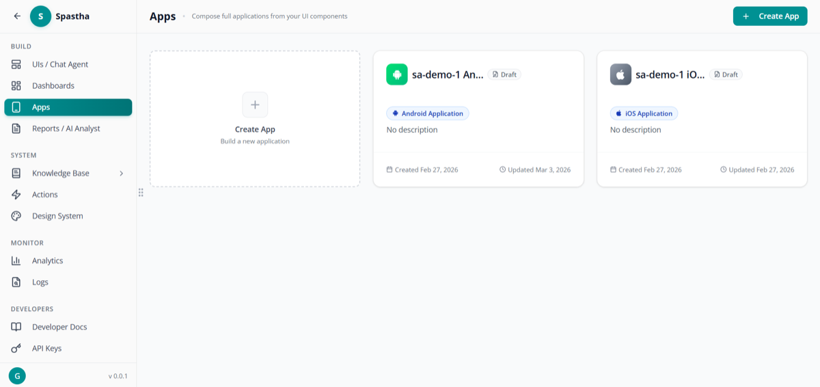The height and width of the screenshot is (387, 820).
Task: Click the back arrow beside Spastha
Action: 17,16
